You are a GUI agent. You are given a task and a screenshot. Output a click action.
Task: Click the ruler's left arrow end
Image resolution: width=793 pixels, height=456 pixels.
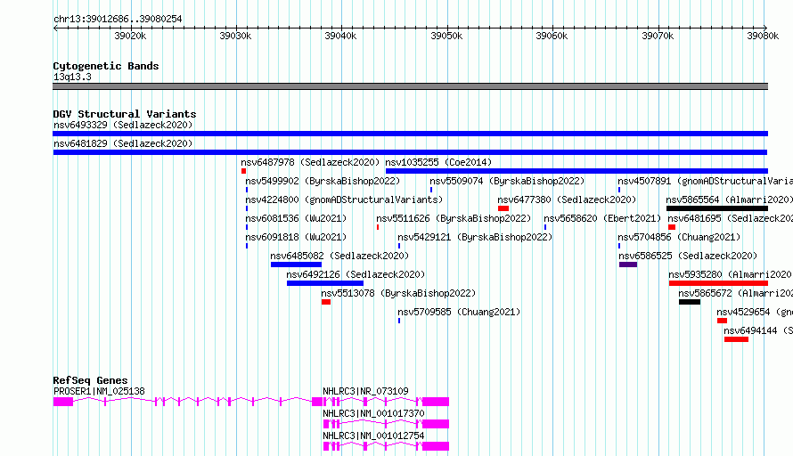click(x=55, y=28)
